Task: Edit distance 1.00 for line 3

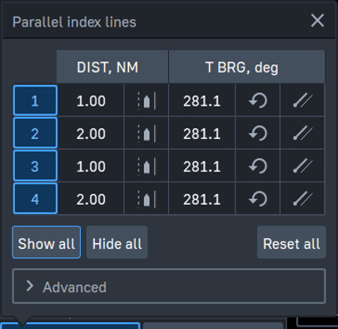Action: [x=91, y=166]
